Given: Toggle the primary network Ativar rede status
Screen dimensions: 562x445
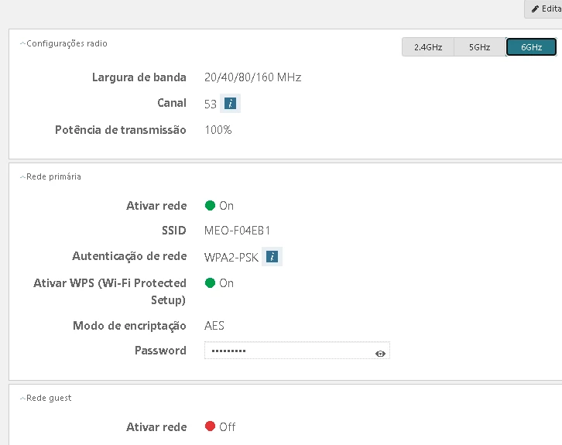Looking at the screenshot, I should 211,206.
